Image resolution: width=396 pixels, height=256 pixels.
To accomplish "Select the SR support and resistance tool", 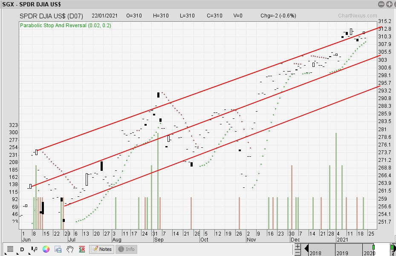I will 81,249.
